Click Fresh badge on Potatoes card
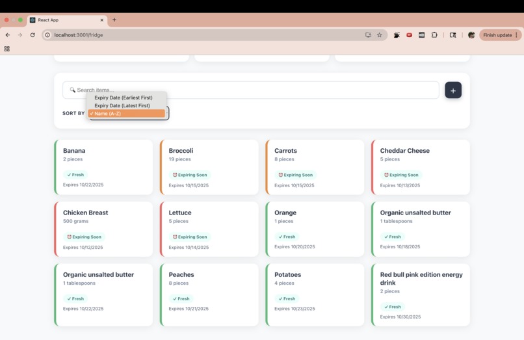The height and width of the screenshot is (340, 524). tap(287, 298)
